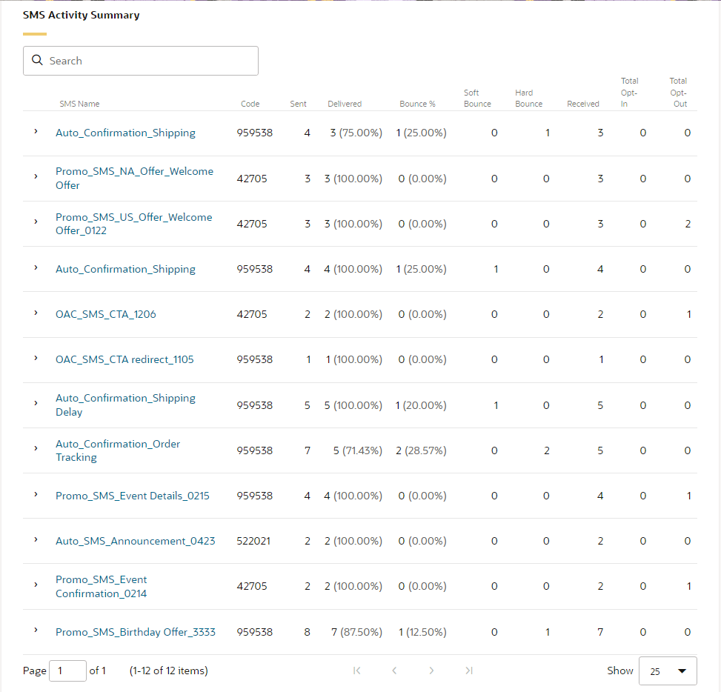Screen dimensions: 721x692
Task: Expand the Promo_SMS_Birthday Offer_3333 row
Action: pyautogui.click(x=36, y=632)
